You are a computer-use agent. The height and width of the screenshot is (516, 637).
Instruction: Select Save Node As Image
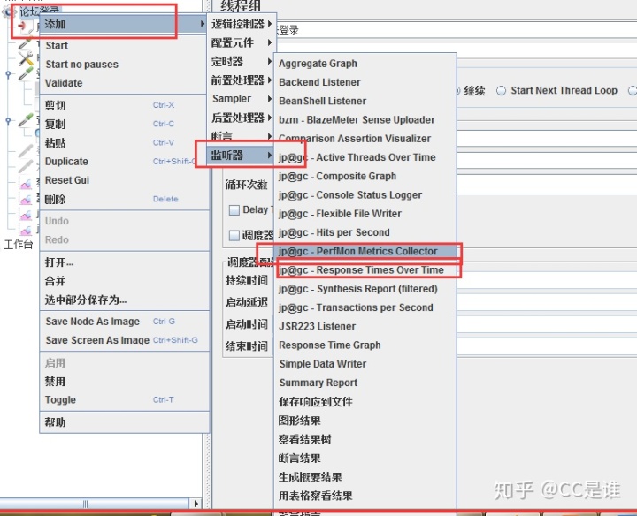pyautogui.click(x=125, y=322)
